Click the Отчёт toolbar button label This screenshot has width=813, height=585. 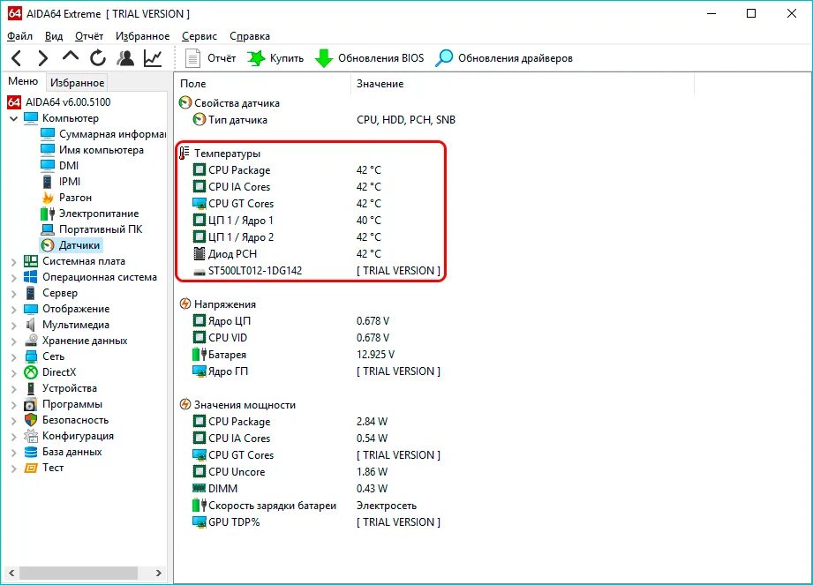click(x=222, y=58)
